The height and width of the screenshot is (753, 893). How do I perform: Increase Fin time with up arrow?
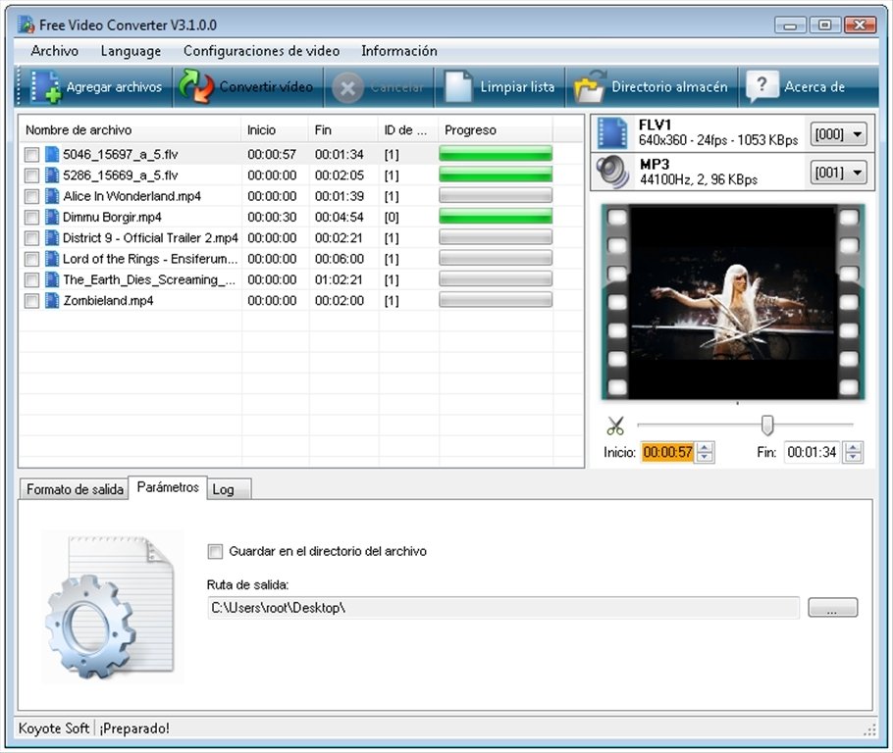[x=853, y=447]
